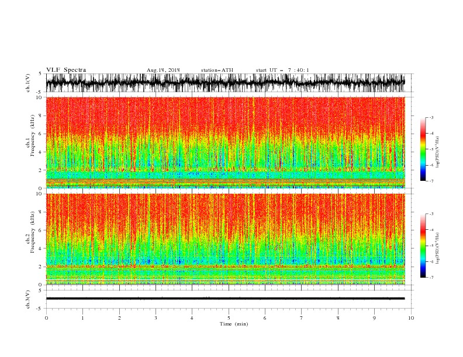Click the "3" minute tick label
The width and height of the screenshot is (463, 357).
point(156,318)
